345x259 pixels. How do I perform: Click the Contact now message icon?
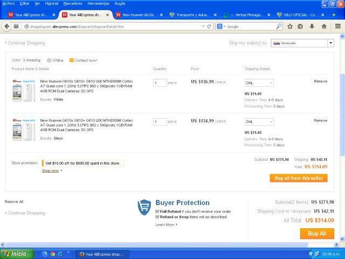[x=72, y=60]
